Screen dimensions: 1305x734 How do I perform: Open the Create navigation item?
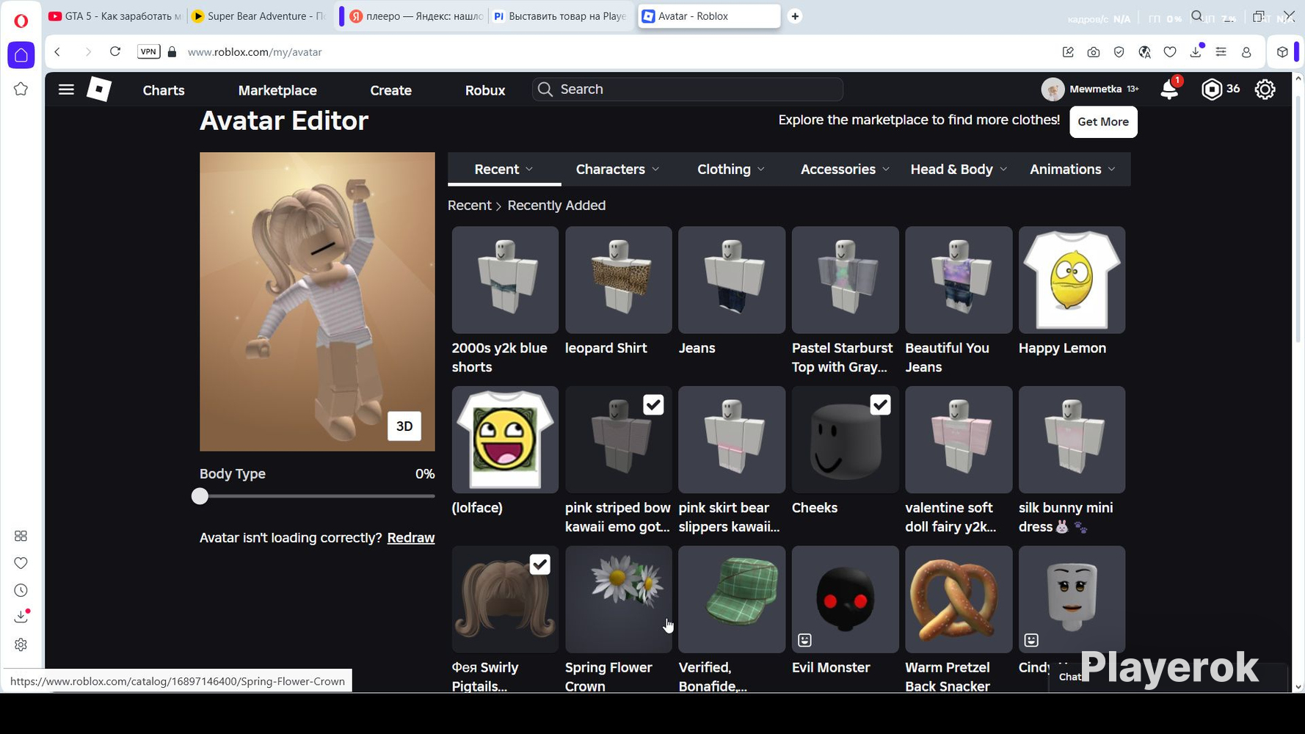click(x=390, y=90)
